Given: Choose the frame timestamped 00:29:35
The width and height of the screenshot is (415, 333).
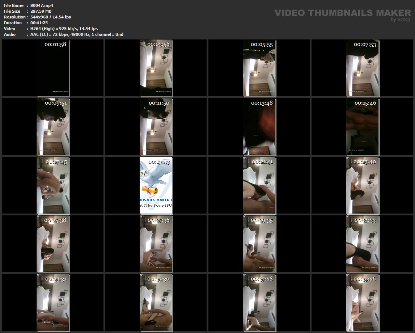Looking at the screenshot, I should [259, 244].
